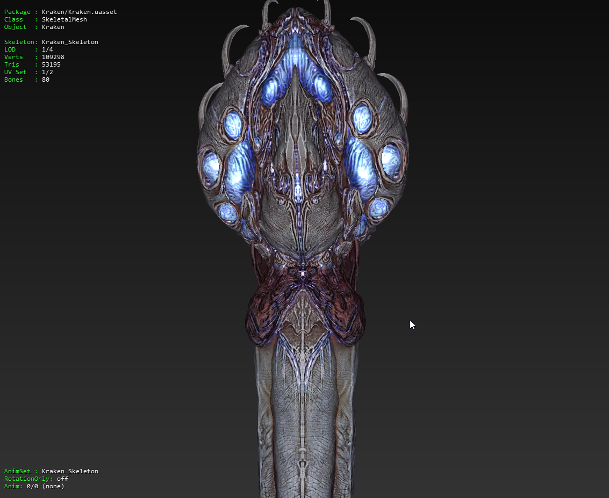The width and height of the screenshot is (609, 498).
Task: Click the Tris count 53195
Action: point(51,64)
